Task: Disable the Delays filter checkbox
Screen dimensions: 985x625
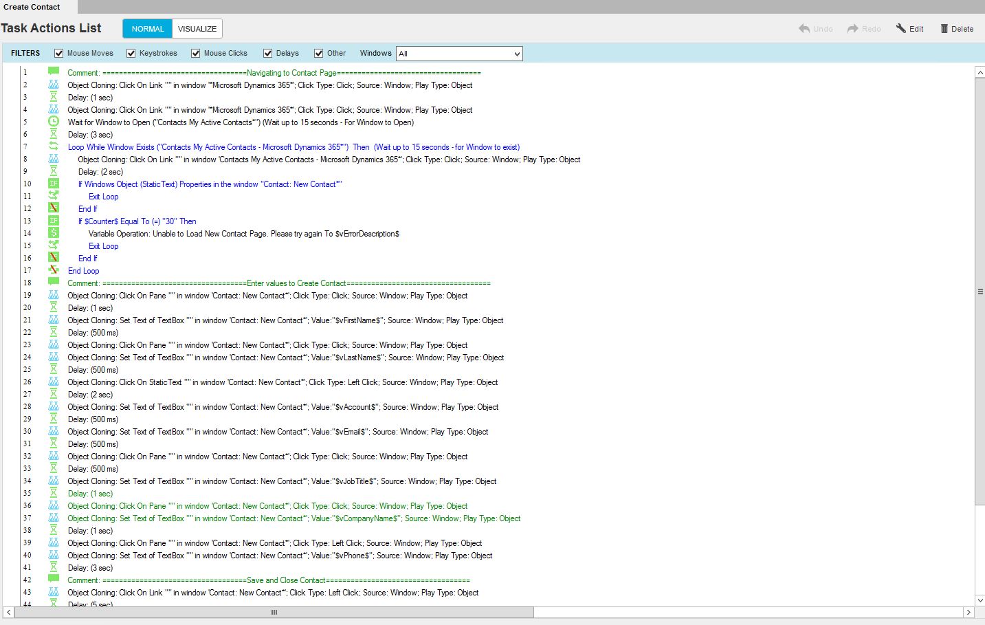Action: coord(268,53)
